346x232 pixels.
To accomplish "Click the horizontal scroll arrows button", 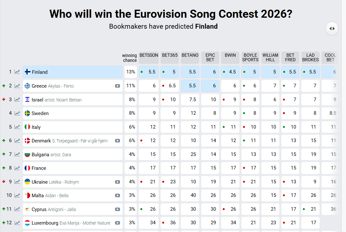I will (x=332, y=29).
